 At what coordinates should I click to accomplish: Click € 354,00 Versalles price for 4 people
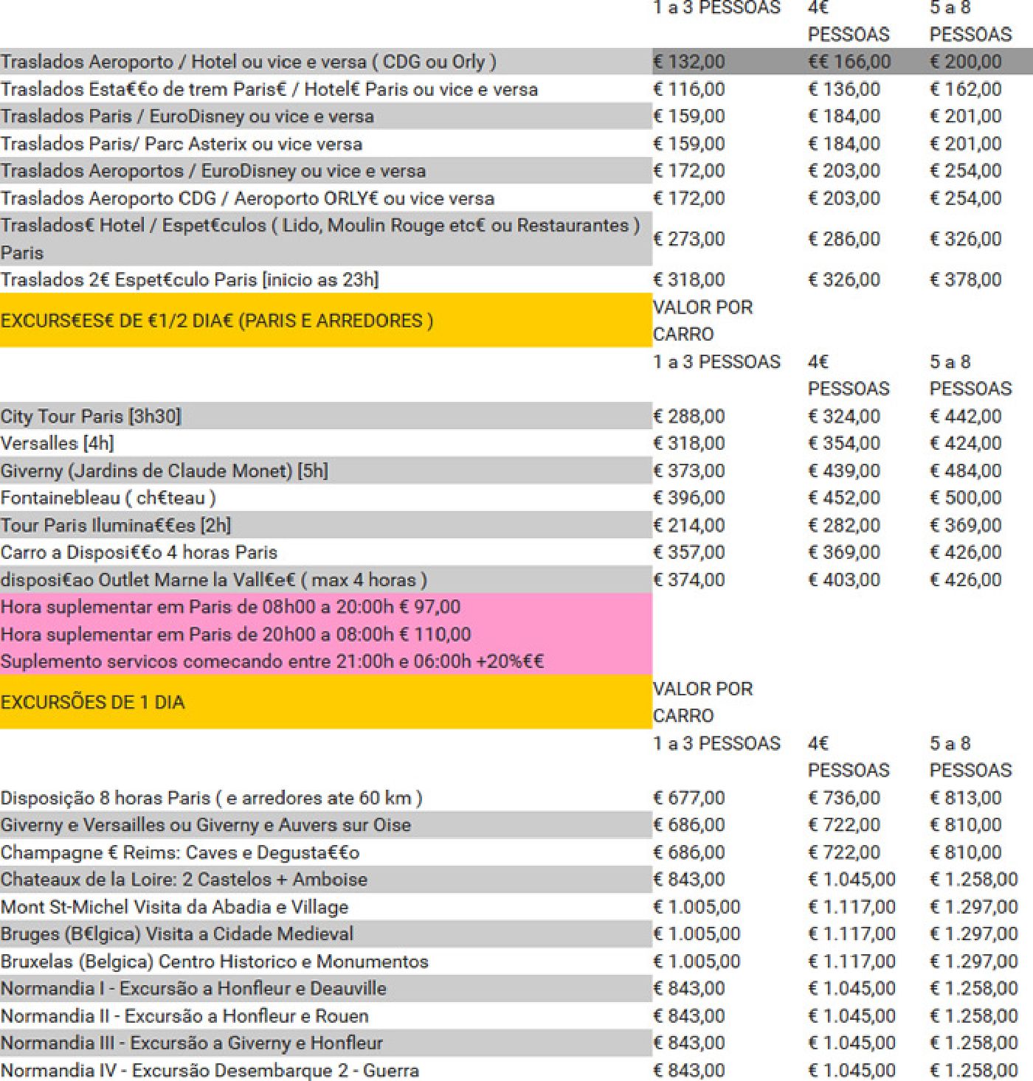[844, 444]
